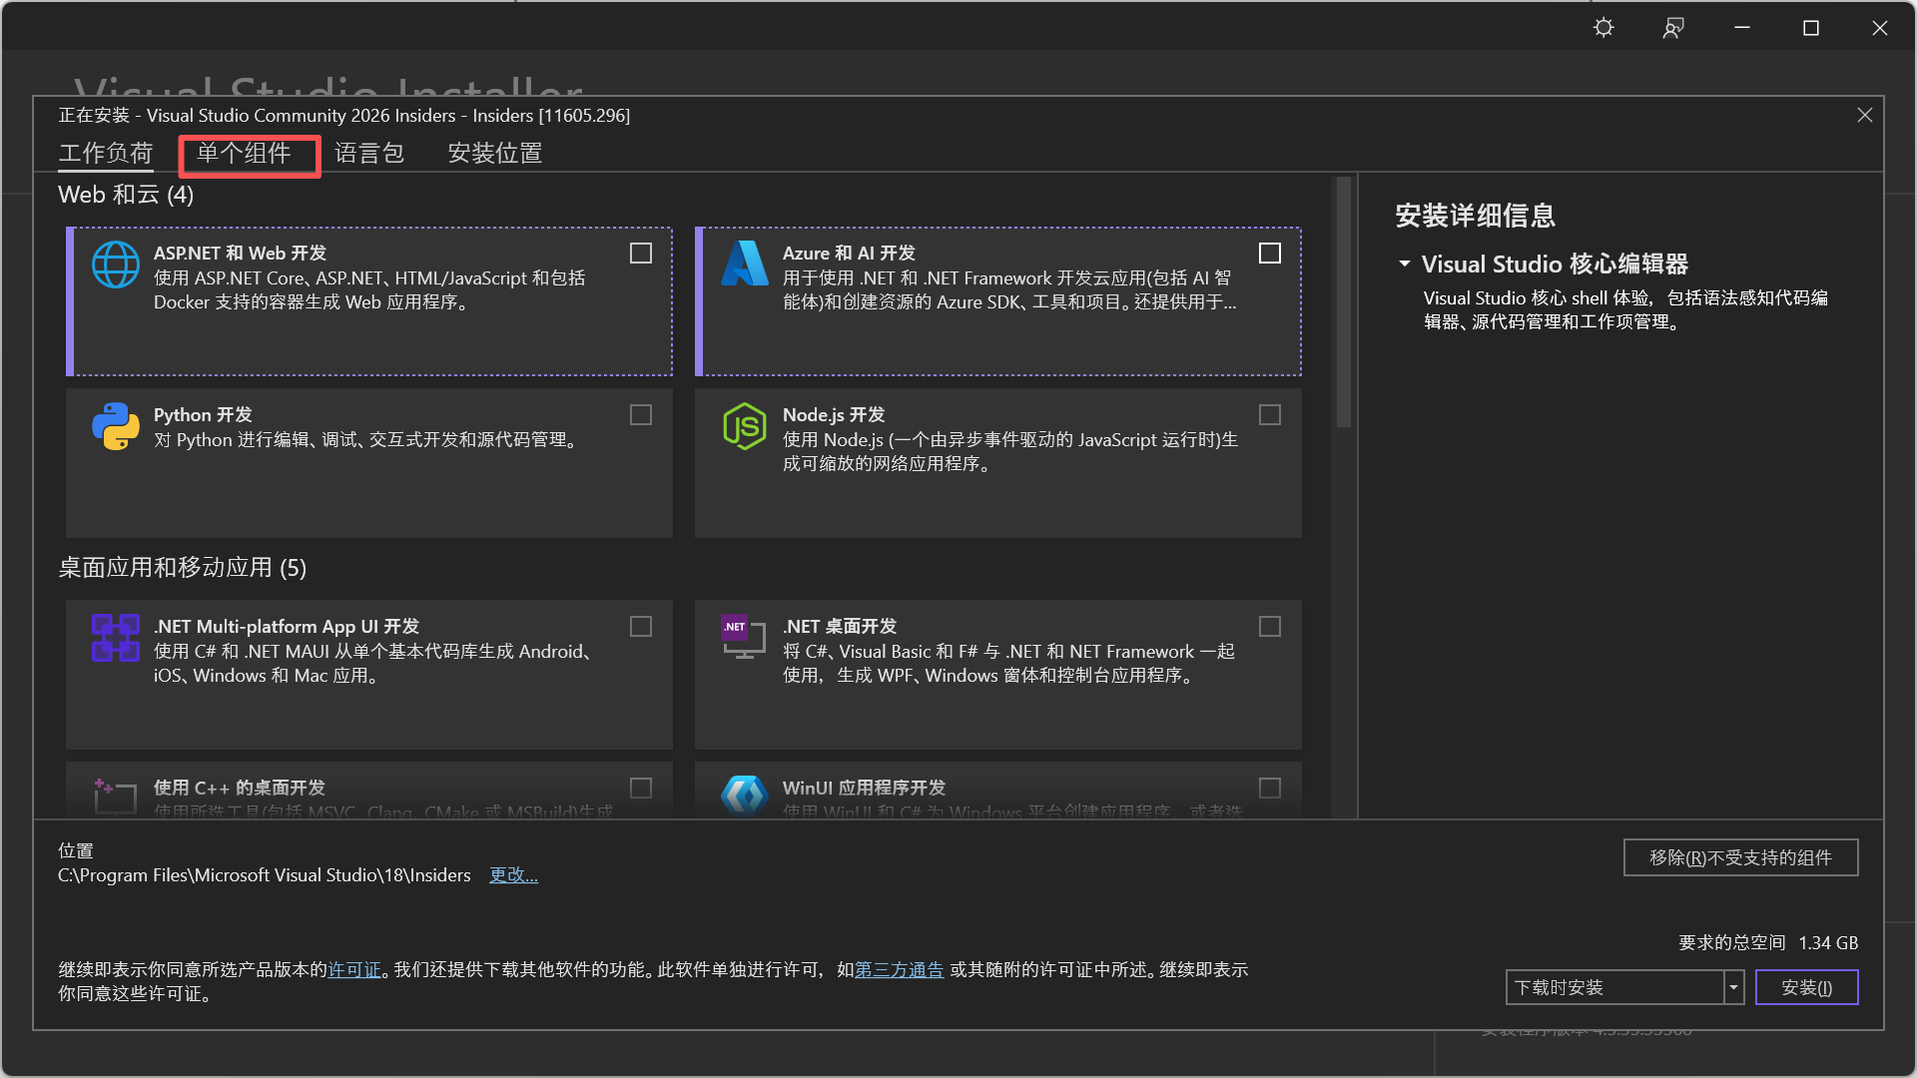Check the Azure 和 AI 开发 workload

[x=1270, y=254]
